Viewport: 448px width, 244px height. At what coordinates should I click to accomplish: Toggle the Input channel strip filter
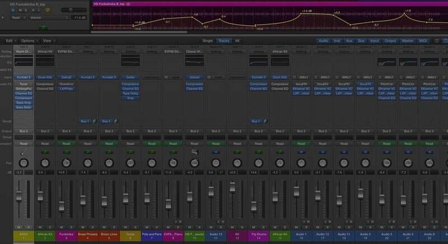374,41
